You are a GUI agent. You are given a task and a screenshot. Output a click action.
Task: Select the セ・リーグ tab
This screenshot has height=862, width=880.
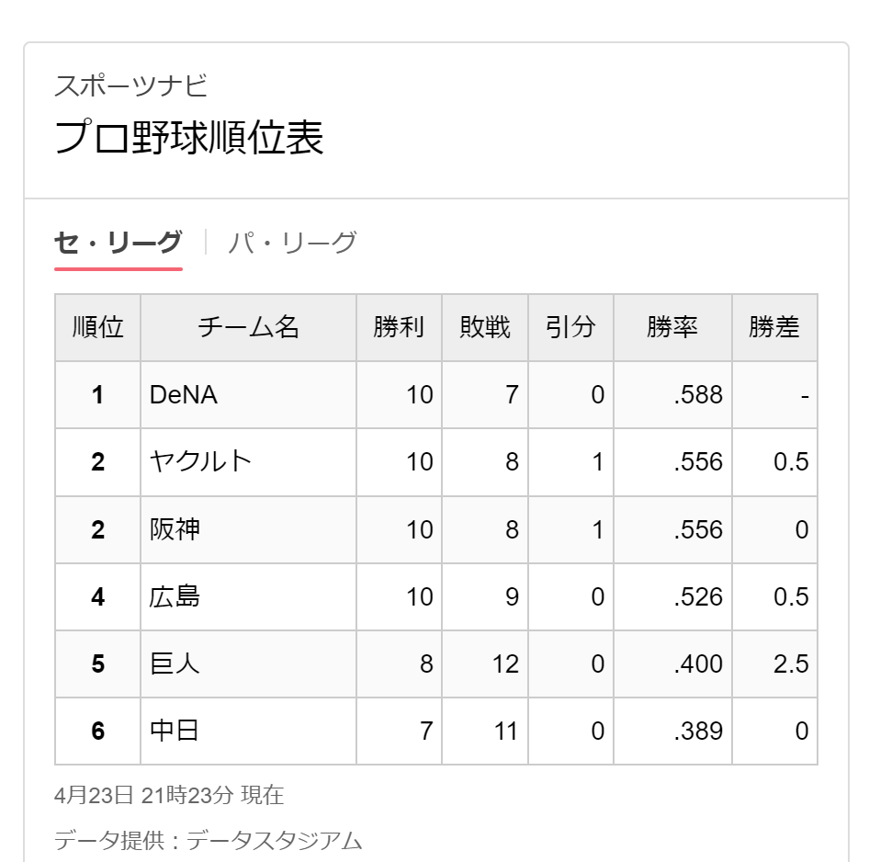(118, 243)
